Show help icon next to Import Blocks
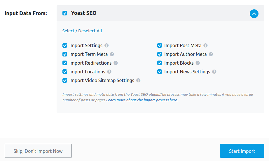269x161 pixels. 198,63
